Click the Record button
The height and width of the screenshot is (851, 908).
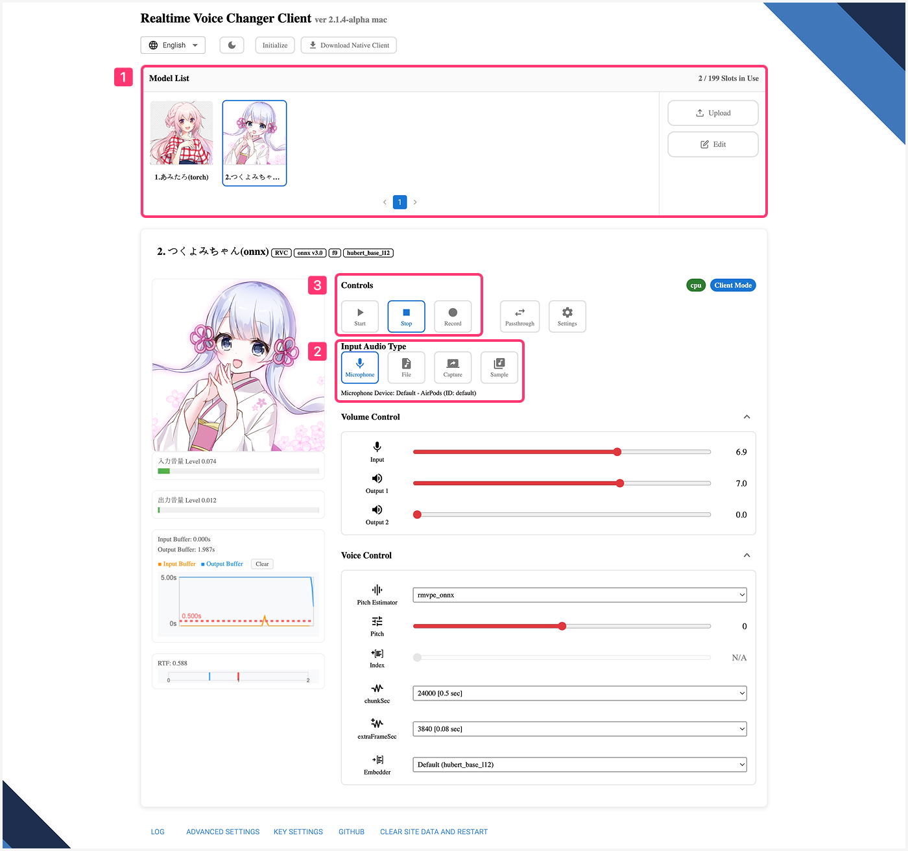(453, 316)
